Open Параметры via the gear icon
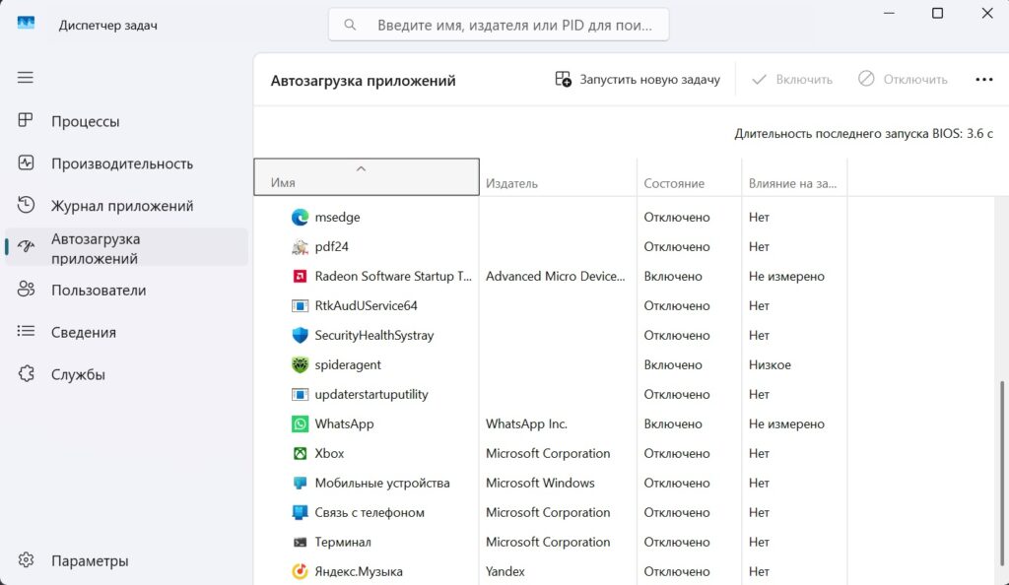 click(x=26, y=560)
